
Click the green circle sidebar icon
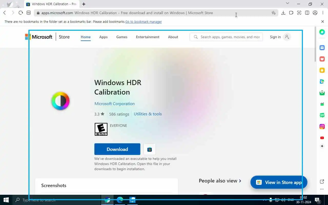322,32
